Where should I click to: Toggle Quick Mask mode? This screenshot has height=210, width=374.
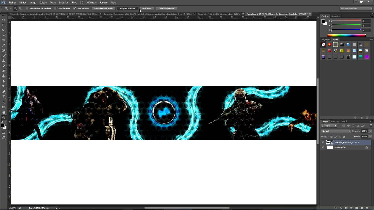tap(4, 132)
